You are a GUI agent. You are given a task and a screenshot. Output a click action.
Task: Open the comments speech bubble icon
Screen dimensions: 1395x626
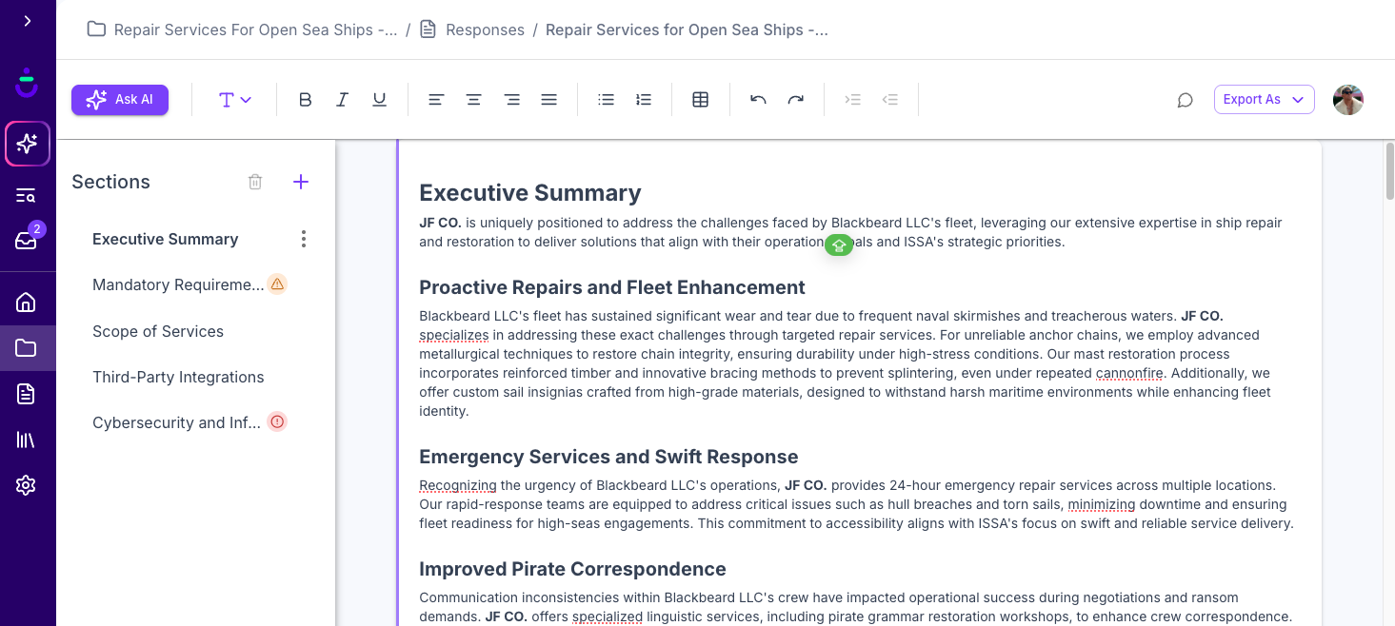tap(1185, 100)
